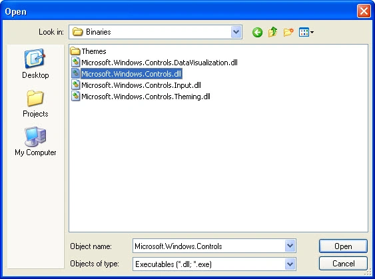Select Microsoft.Windows.Controls.Input.dll file
This screenshot has width=375, height=279.
coord(136,85)
